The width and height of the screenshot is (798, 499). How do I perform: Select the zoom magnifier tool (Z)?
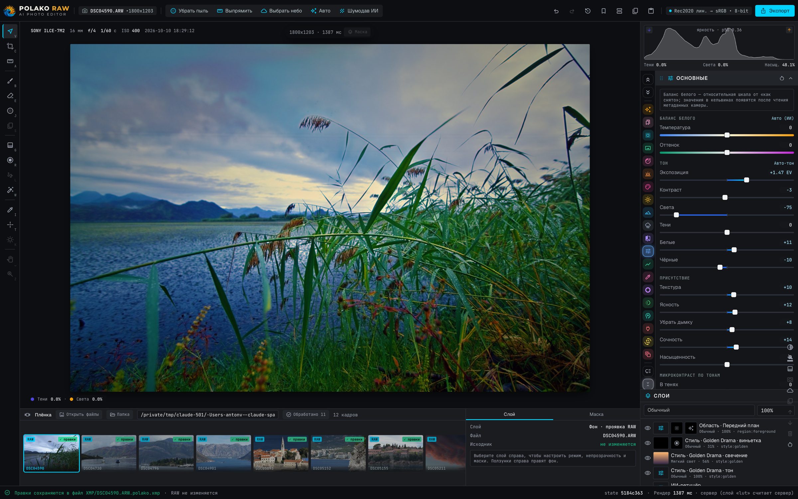pos(10,274)
